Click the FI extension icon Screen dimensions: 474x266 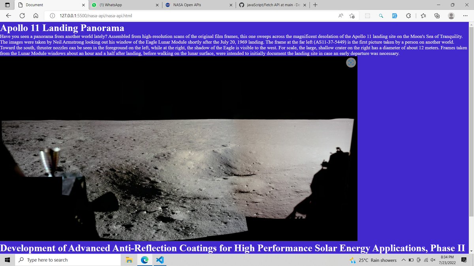pos(395,16)
